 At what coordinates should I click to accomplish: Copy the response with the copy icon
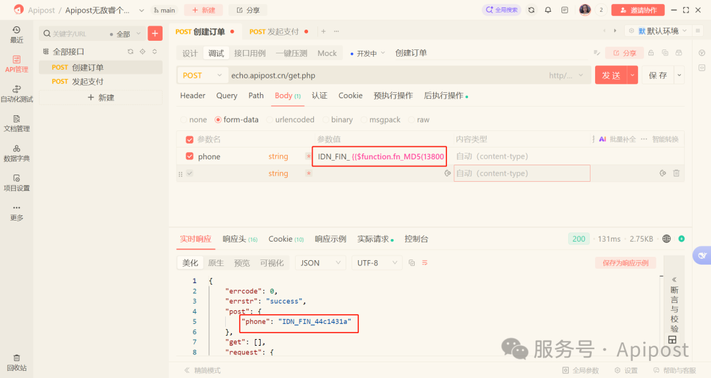tap(411, 263)
